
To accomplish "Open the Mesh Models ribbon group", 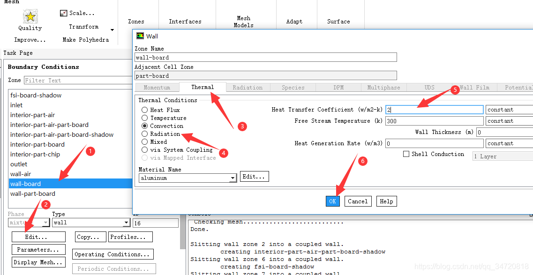I will (243, 22).
